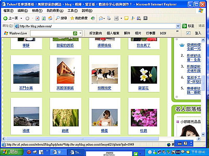Click the Windows Live toolbar logo
This screenshot has height=156, width=209.
click(15, 33)
